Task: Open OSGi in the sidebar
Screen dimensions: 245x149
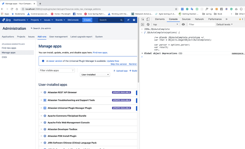Action: [4, 57]
